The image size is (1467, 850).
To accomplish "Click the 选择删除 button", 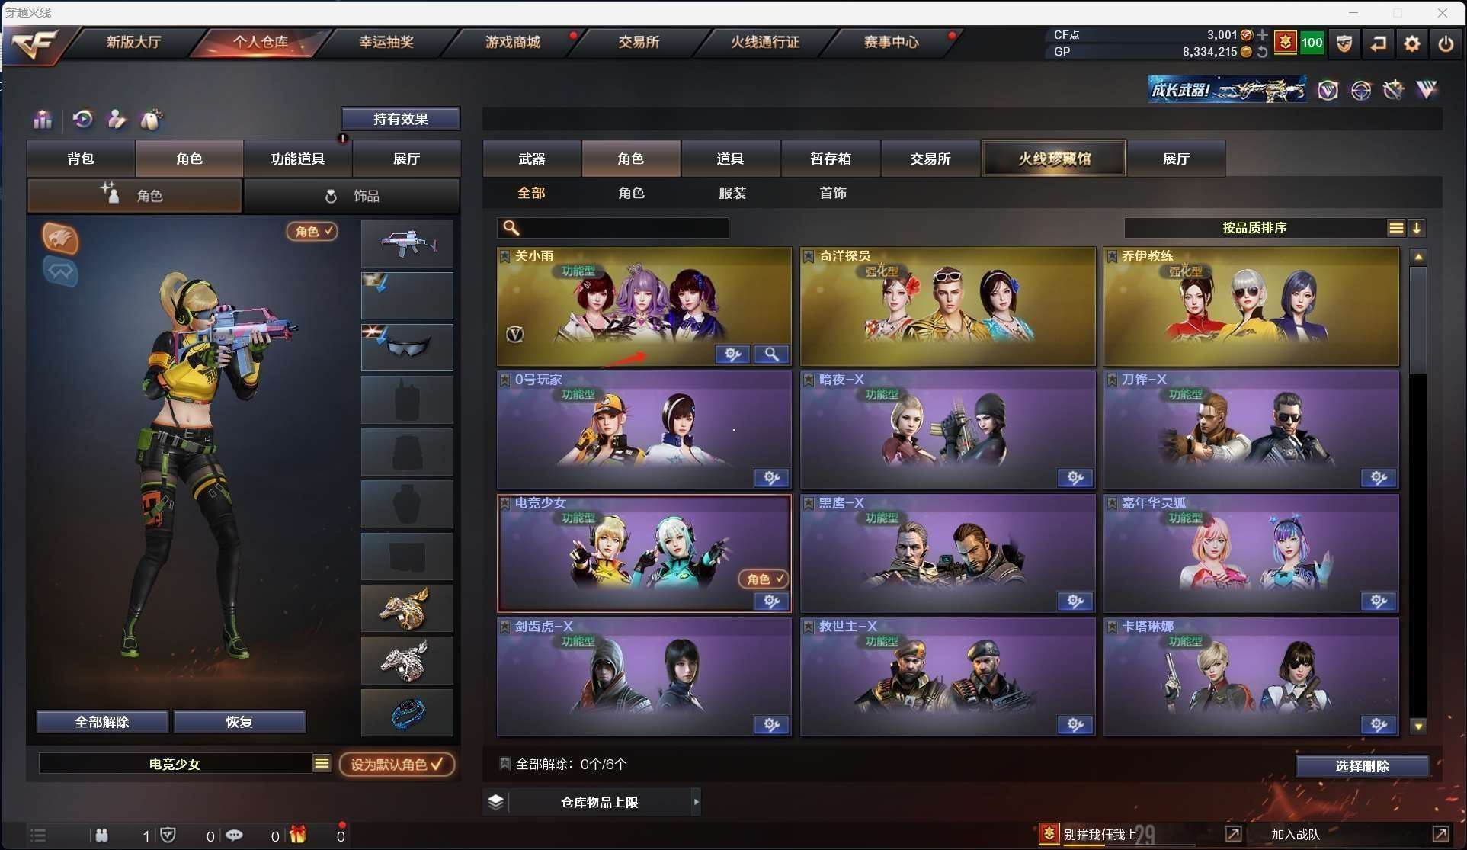I will pos(1363,765).
